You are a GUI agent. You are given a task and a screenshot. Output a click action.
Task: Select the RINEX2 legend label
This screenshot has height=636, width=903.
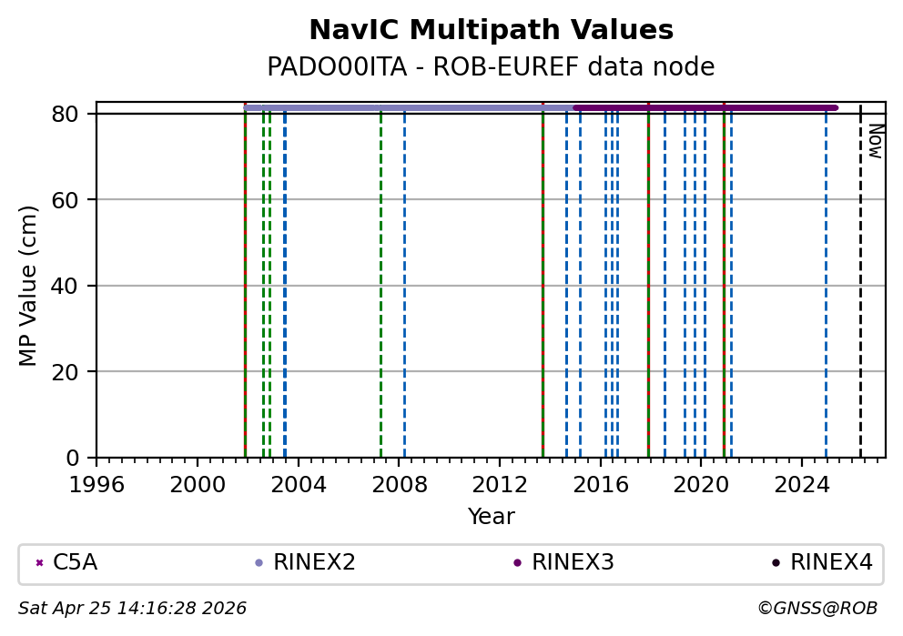[x=314, y=563]
